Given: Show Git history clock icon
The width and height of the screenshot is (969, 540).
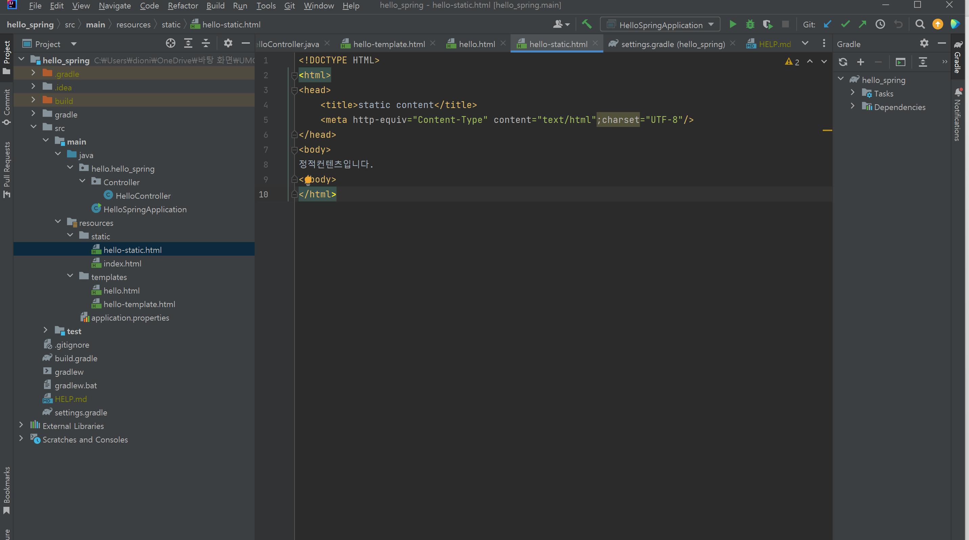Looking at the screenshot, I should point(880,25).
